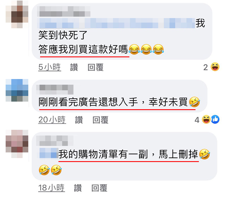This screenshot has width=226, height=197.
Task: Like the comment posted 20小時 ago
Action: coord(79,120)
